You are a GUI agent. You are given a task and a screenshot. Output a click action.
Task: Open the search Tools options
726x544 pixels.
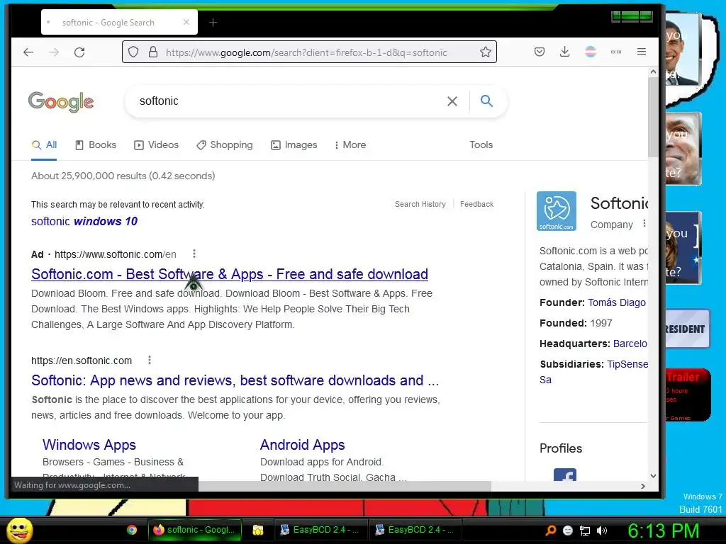click(x=481, y=144)
